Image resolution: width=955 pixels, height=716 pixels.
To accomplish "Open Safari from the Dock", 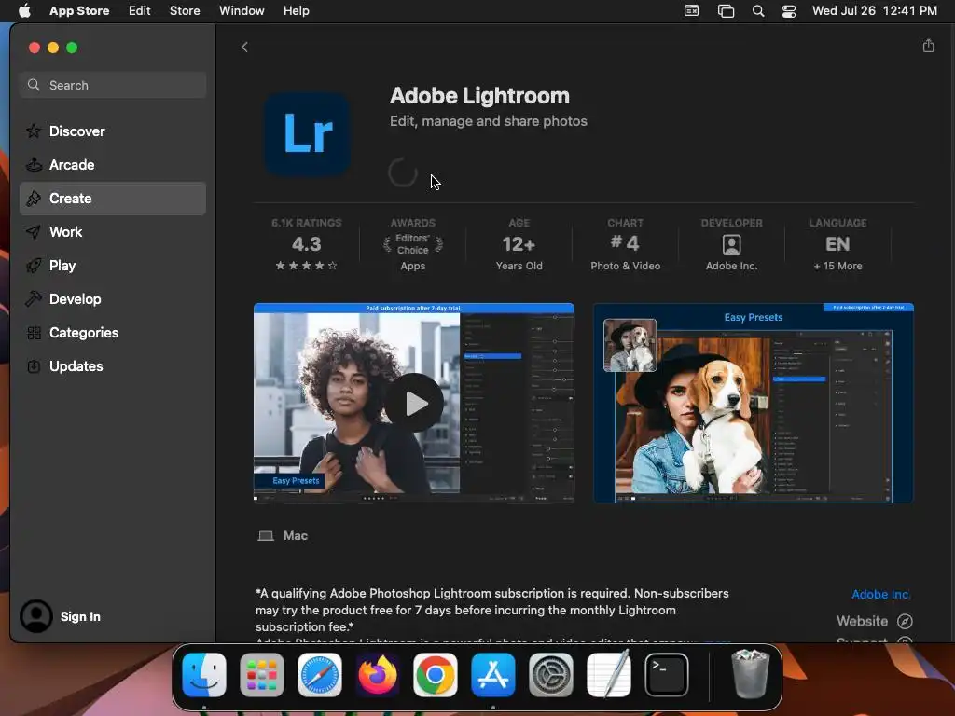I will point(320,675).
